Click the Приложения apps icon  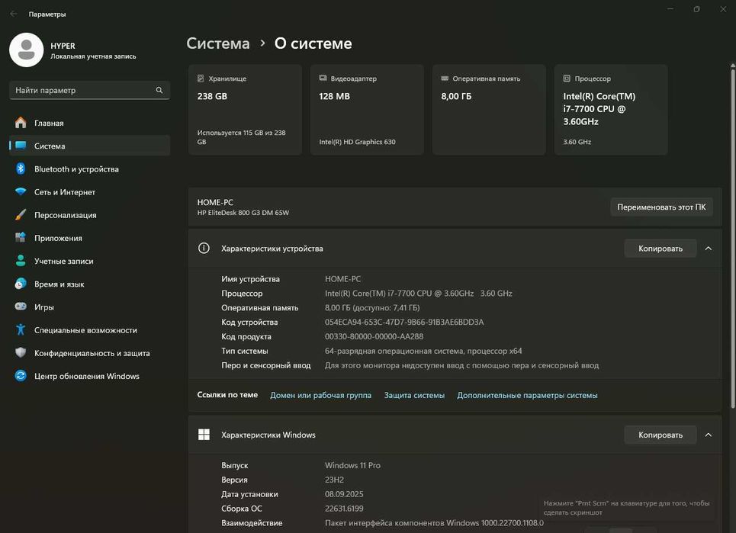point(21,237)
